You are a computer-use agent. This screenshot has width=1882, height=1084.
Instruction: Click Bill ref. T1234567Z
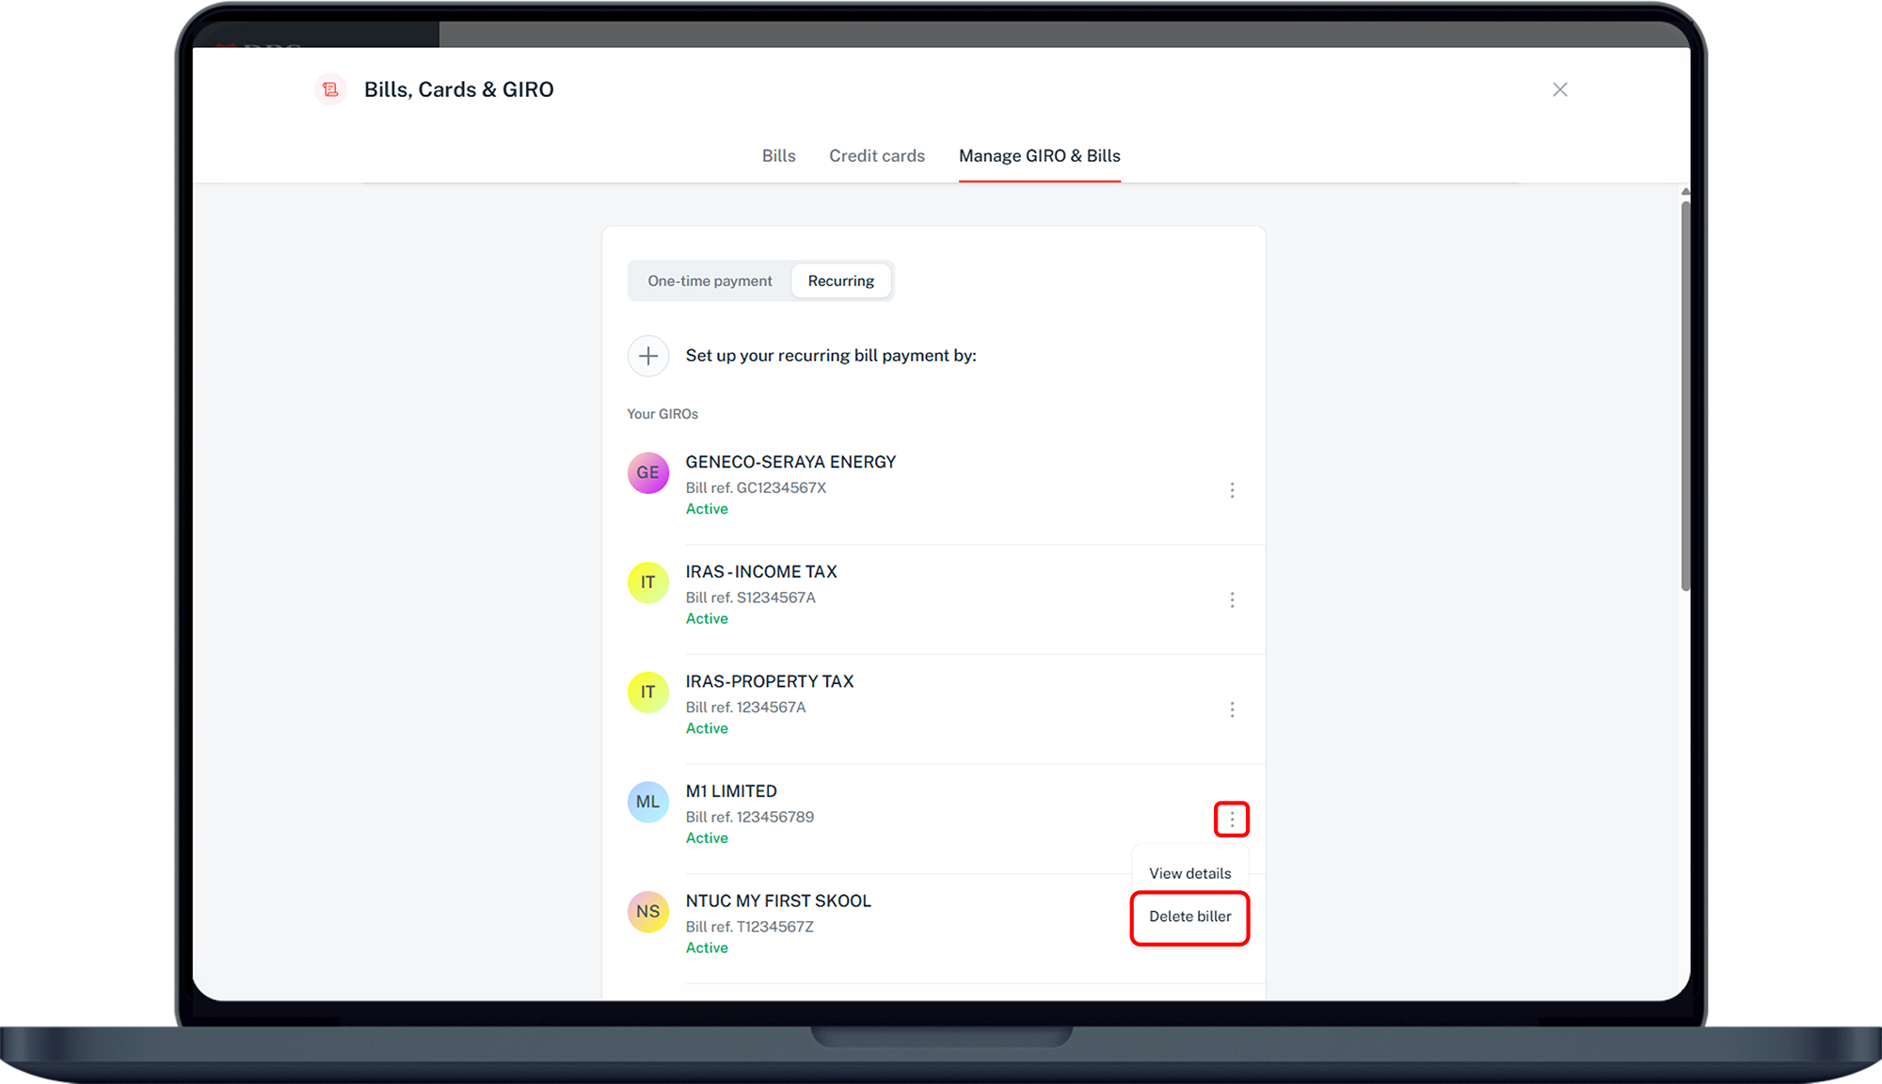750,927
